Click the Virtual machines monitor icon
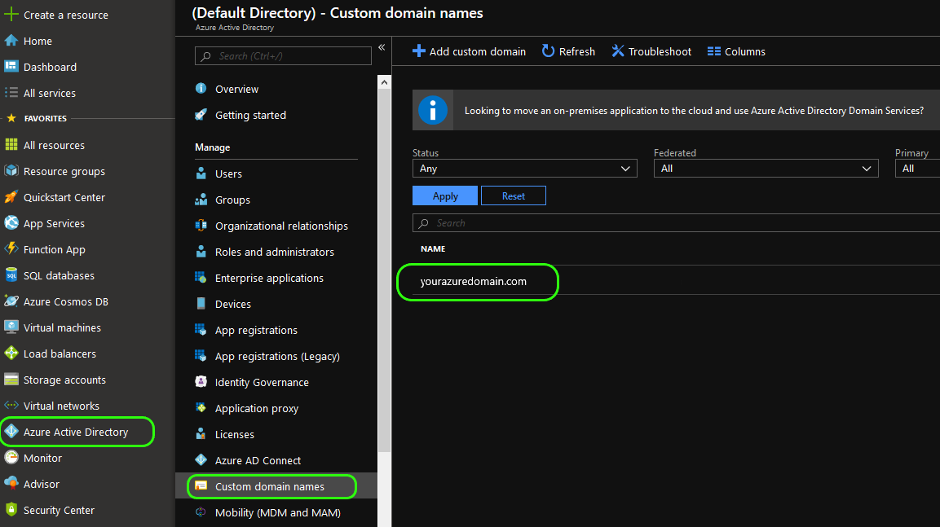Viewport: 940px width, 527px height. 11,327
